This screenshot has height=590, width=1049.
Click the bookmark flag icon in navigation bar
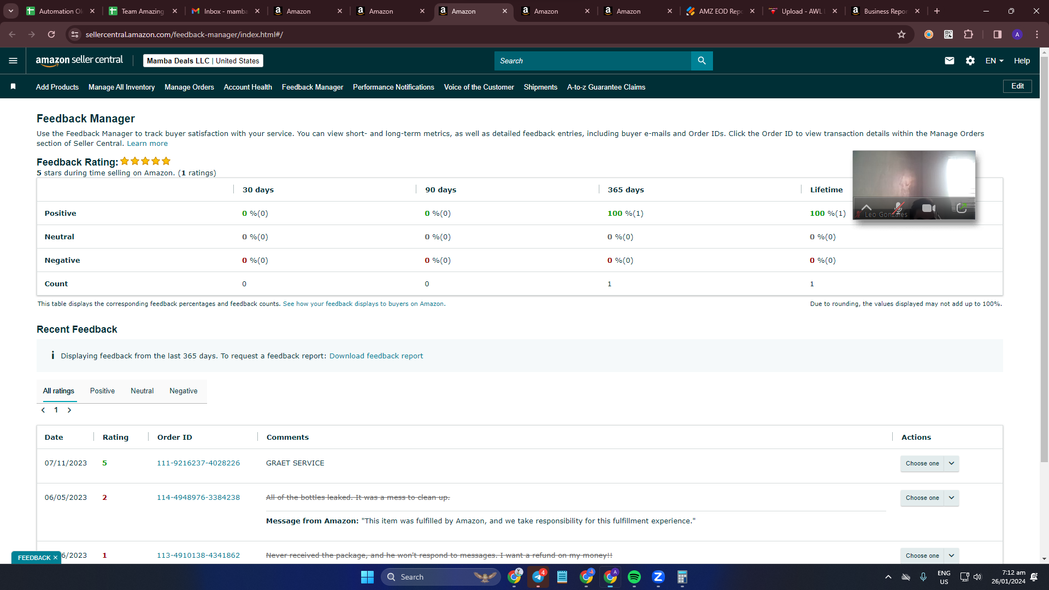click(x=13, y=86)
